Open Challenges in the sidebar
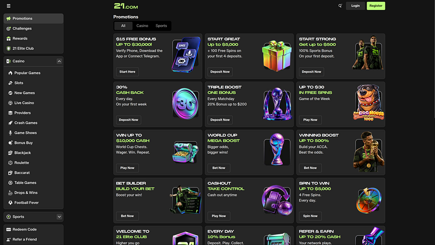The image size is (435, 245). coord(33,28)
